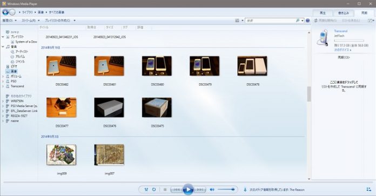Select the img007 map thumbnail

(109, 155)
